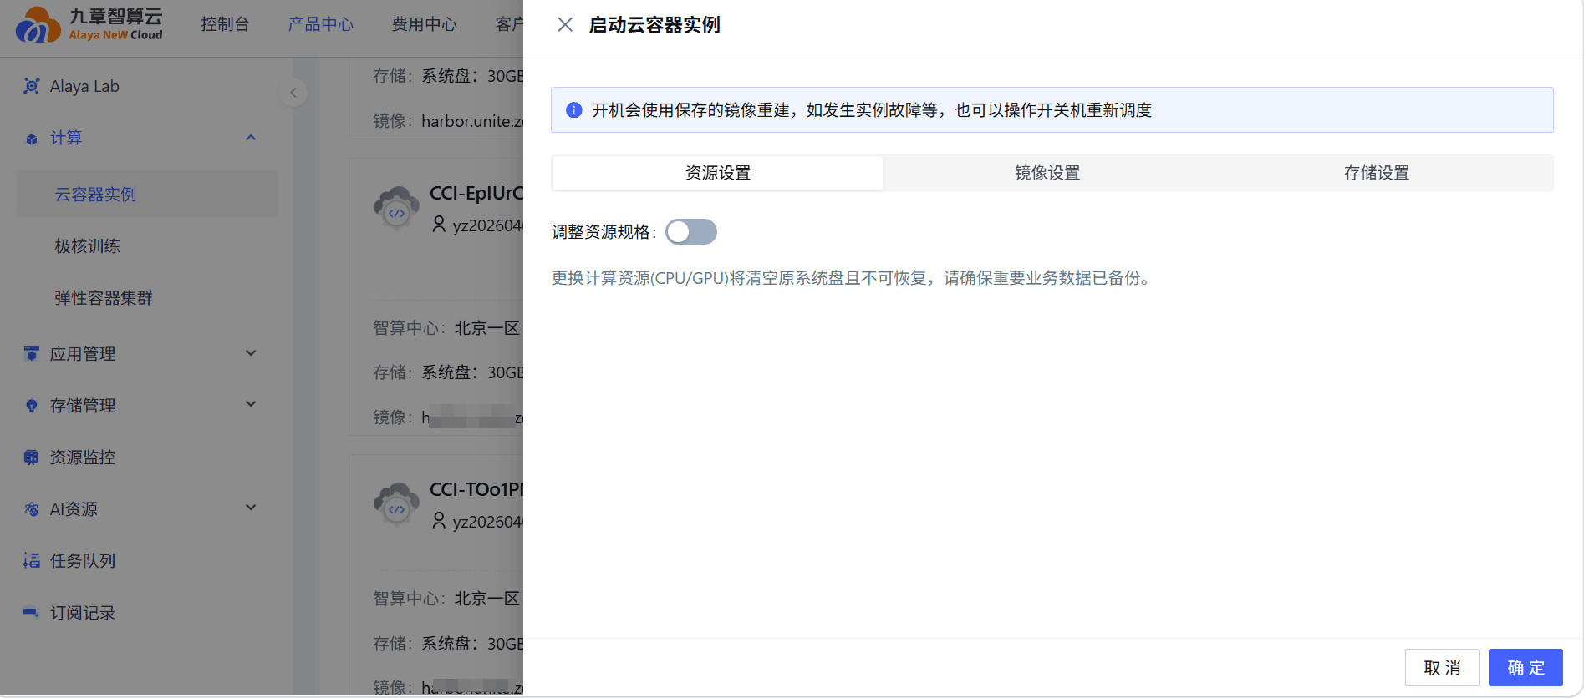Image resolution: width=1589 pixels, height=698 pixels.
Task: Click the 确定 button
Action: [x=1525, y=667]
